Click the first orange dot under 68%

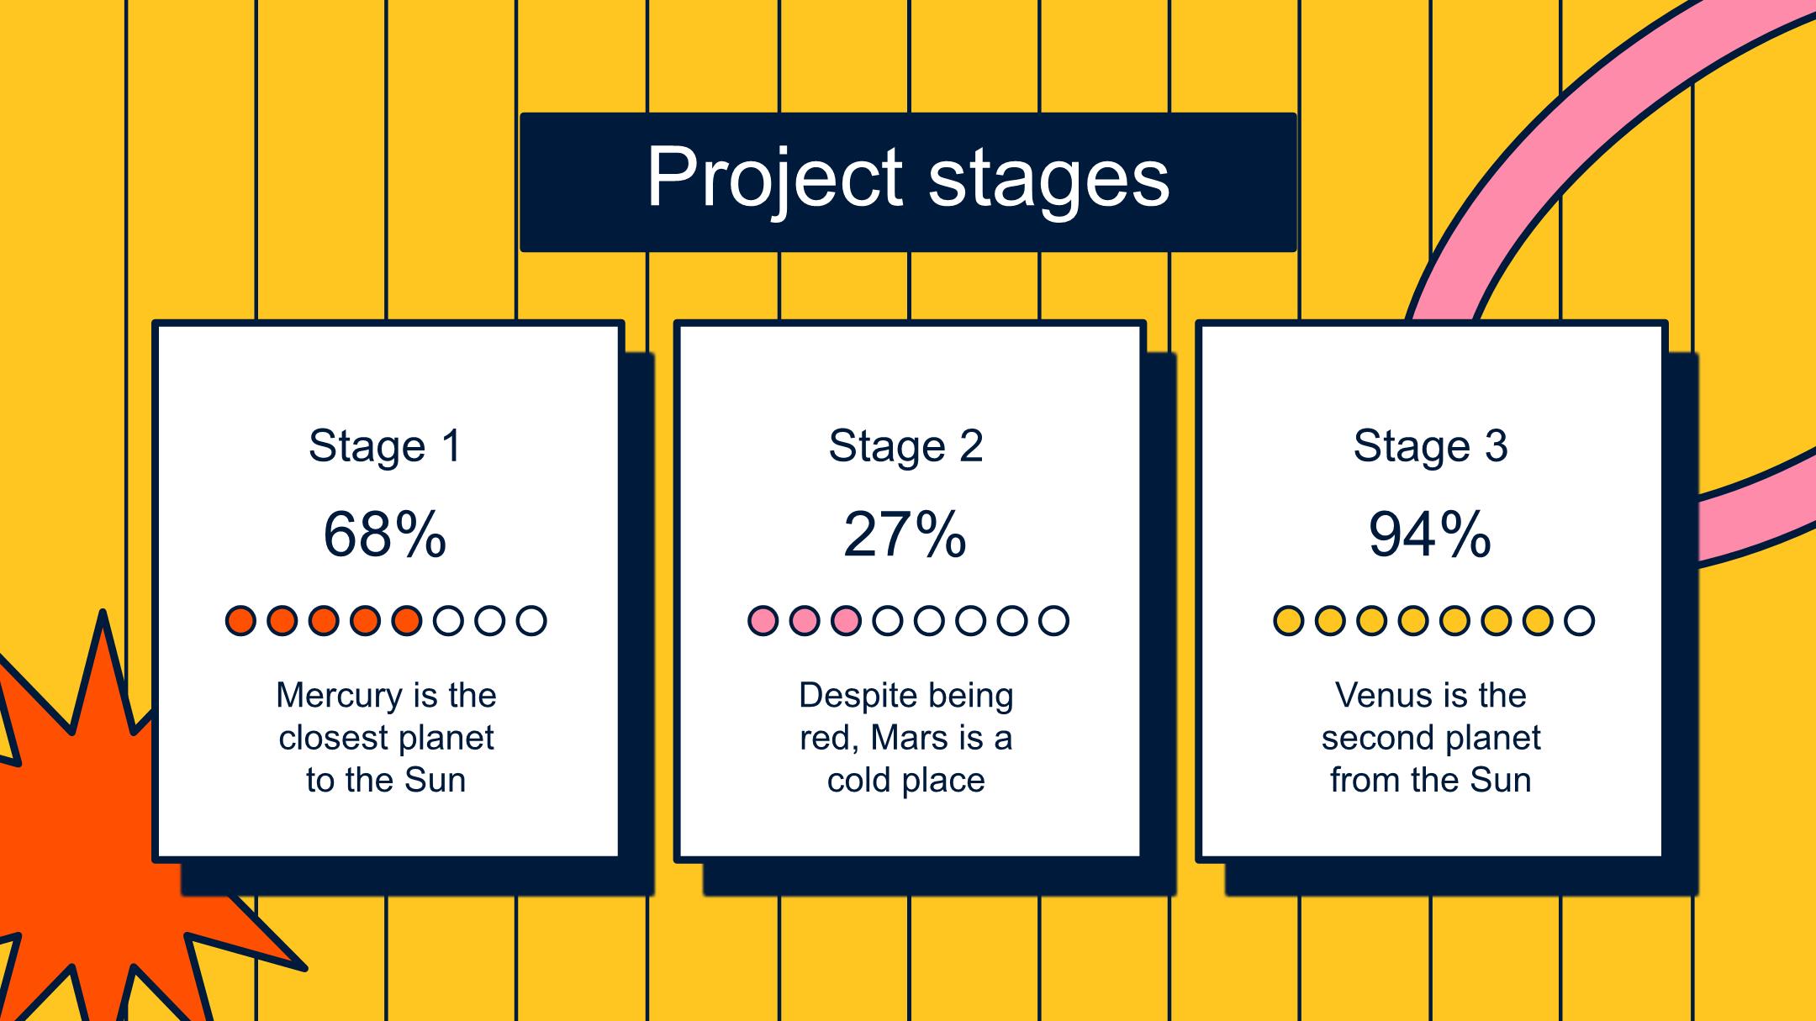click(240, 621)
